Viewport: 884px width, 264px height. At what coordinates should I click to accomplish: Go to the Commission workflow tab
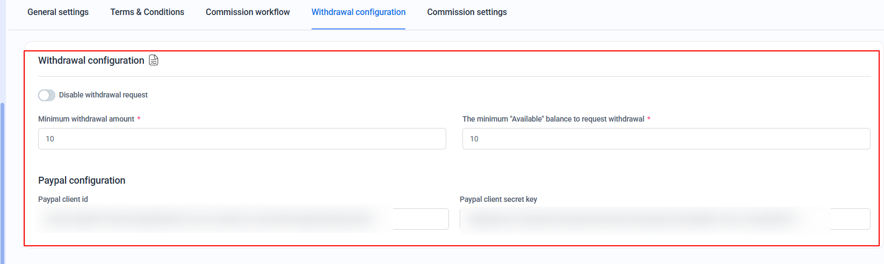point(248,12)
